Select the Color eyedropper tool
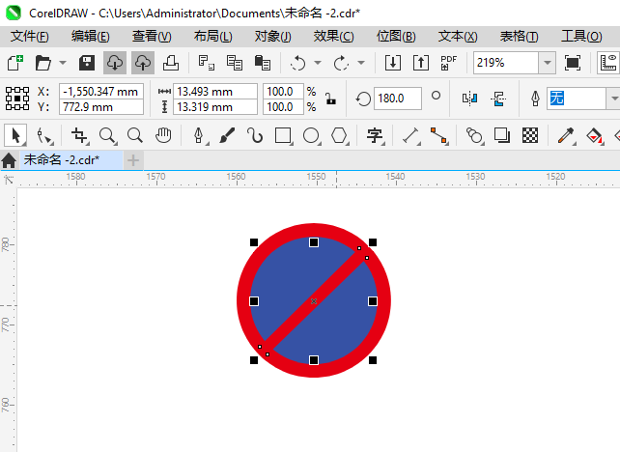 tap(566, 136)
